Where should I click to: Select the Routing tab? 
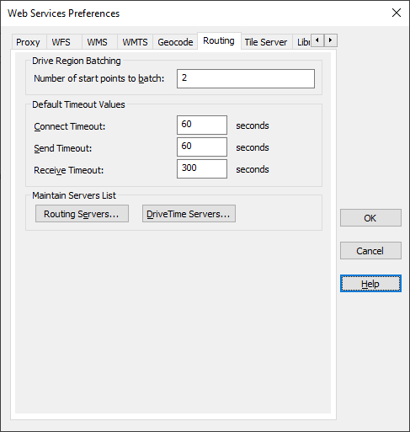[219, 41]
